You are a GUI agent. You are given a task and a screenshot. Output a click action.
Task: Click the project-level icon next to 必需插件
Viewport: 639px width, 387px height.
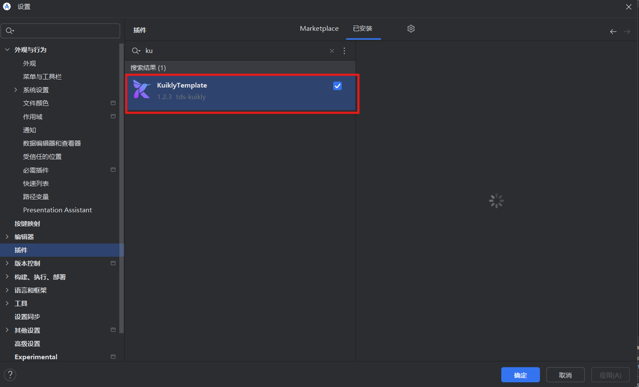point(113,170)
